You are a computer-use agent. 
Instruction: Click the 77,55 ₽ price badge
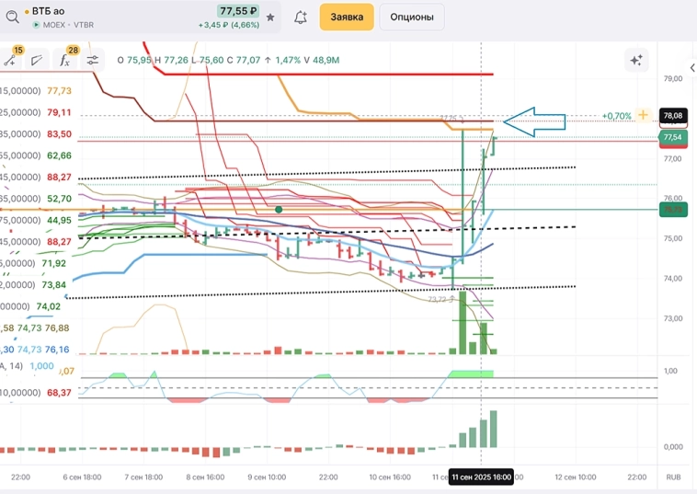238,11
